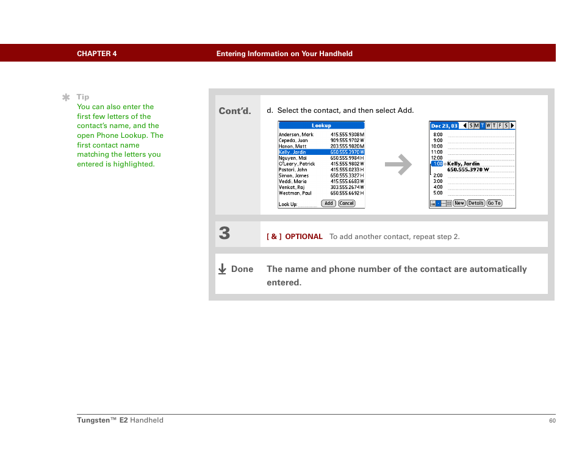
Task: Select Westman, Paul in the Lookup list
Action: pos(322,193)
